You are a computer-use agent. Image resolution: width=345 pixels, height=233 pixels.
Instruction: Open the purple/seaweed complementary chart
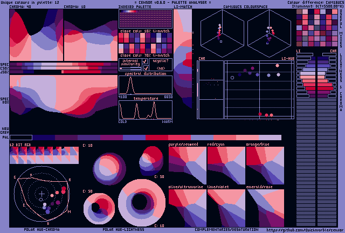point(188,166)
